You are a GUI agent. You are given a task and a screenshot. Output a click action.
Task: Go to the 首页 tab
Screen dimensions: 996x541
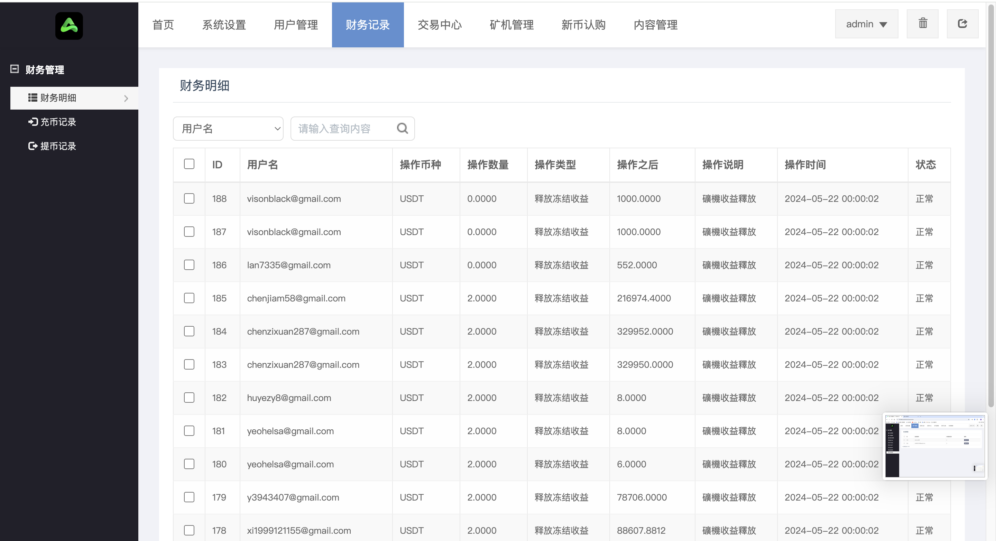point(163,25)
